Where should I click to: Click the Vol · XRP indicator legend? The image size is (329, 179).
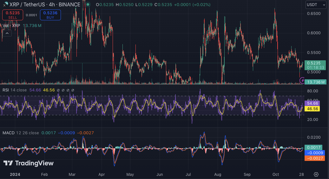pos(11,26)
